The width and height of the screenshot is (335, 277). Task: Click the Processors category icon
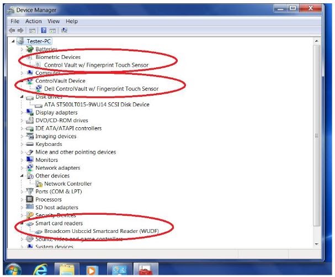coord(30,199)
